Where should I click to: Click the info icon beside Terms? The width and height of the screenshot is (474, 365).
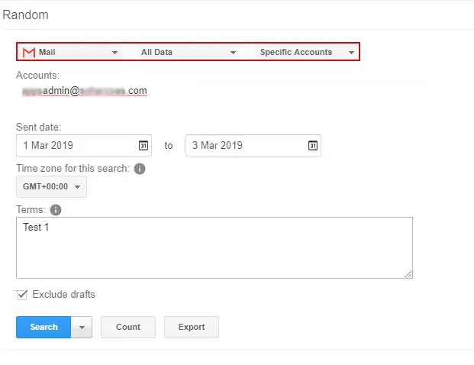coord(55,210)
